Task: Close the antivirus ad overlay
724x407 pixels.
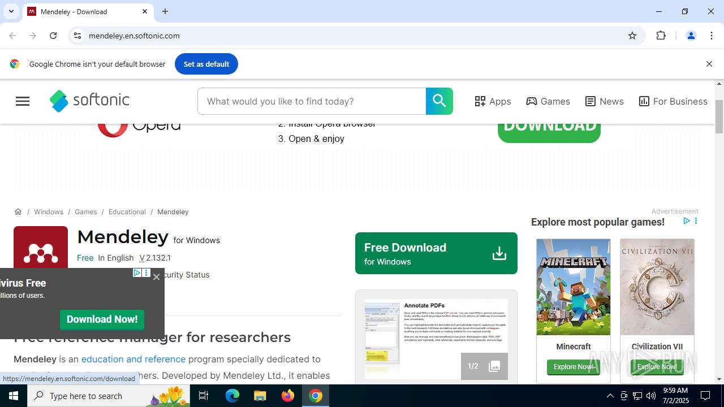Action: [x=156, y=277]
